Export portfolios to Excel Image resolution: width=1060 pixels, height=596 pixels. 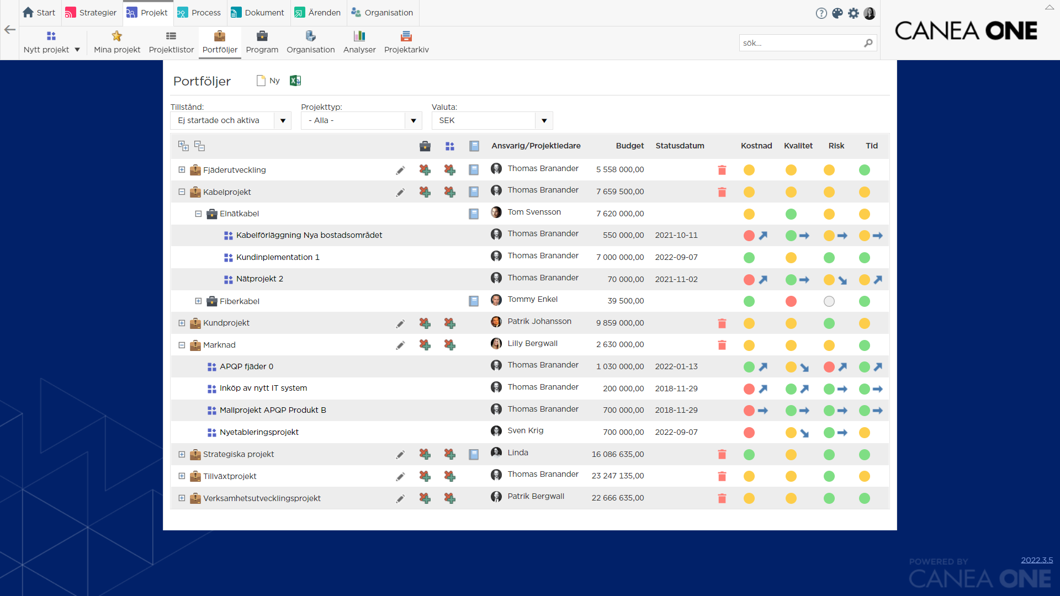tap(295, 81)
